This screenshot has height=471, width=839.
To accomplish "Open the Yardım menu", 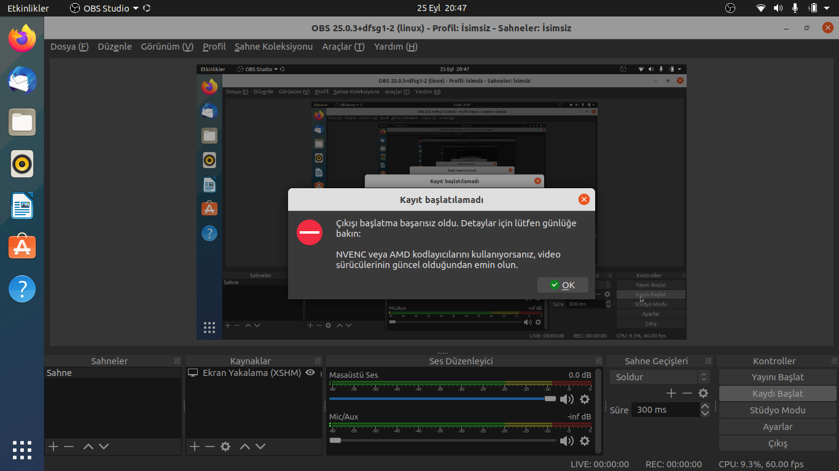I will (396, 47).
